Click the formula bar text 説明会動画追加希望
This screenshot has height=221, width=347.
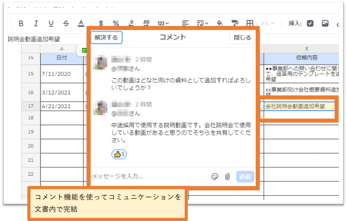34,39
